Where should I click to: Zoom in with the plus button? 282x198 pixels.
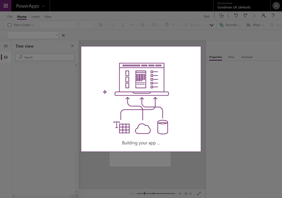click(x=180, y=194)
